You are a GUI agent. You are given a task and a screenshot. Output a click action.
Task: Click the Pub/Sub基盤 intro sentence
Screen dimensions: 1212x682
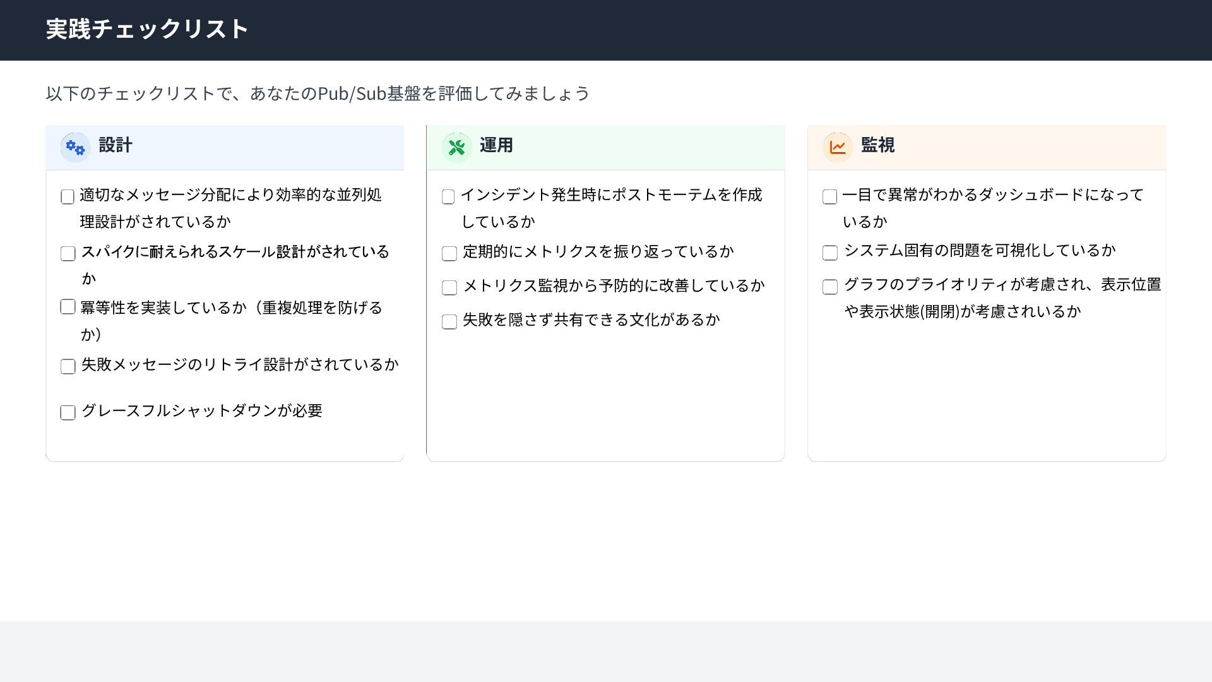(x=318, y=93)
